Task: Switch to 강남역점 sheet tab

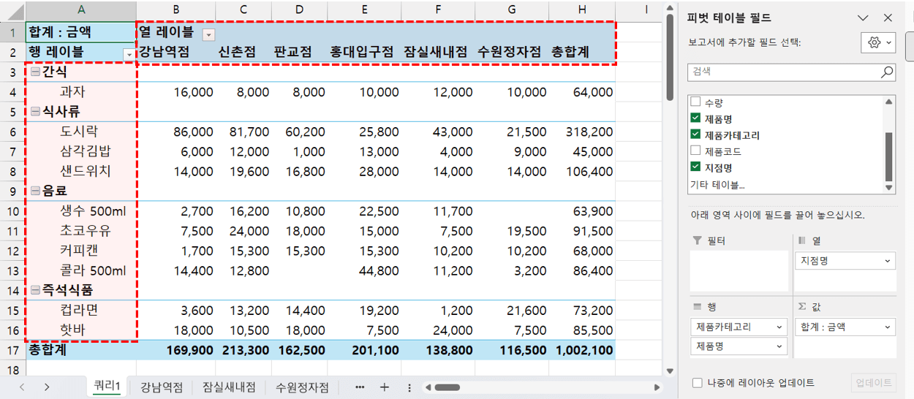Action: [x=161, y=387]
